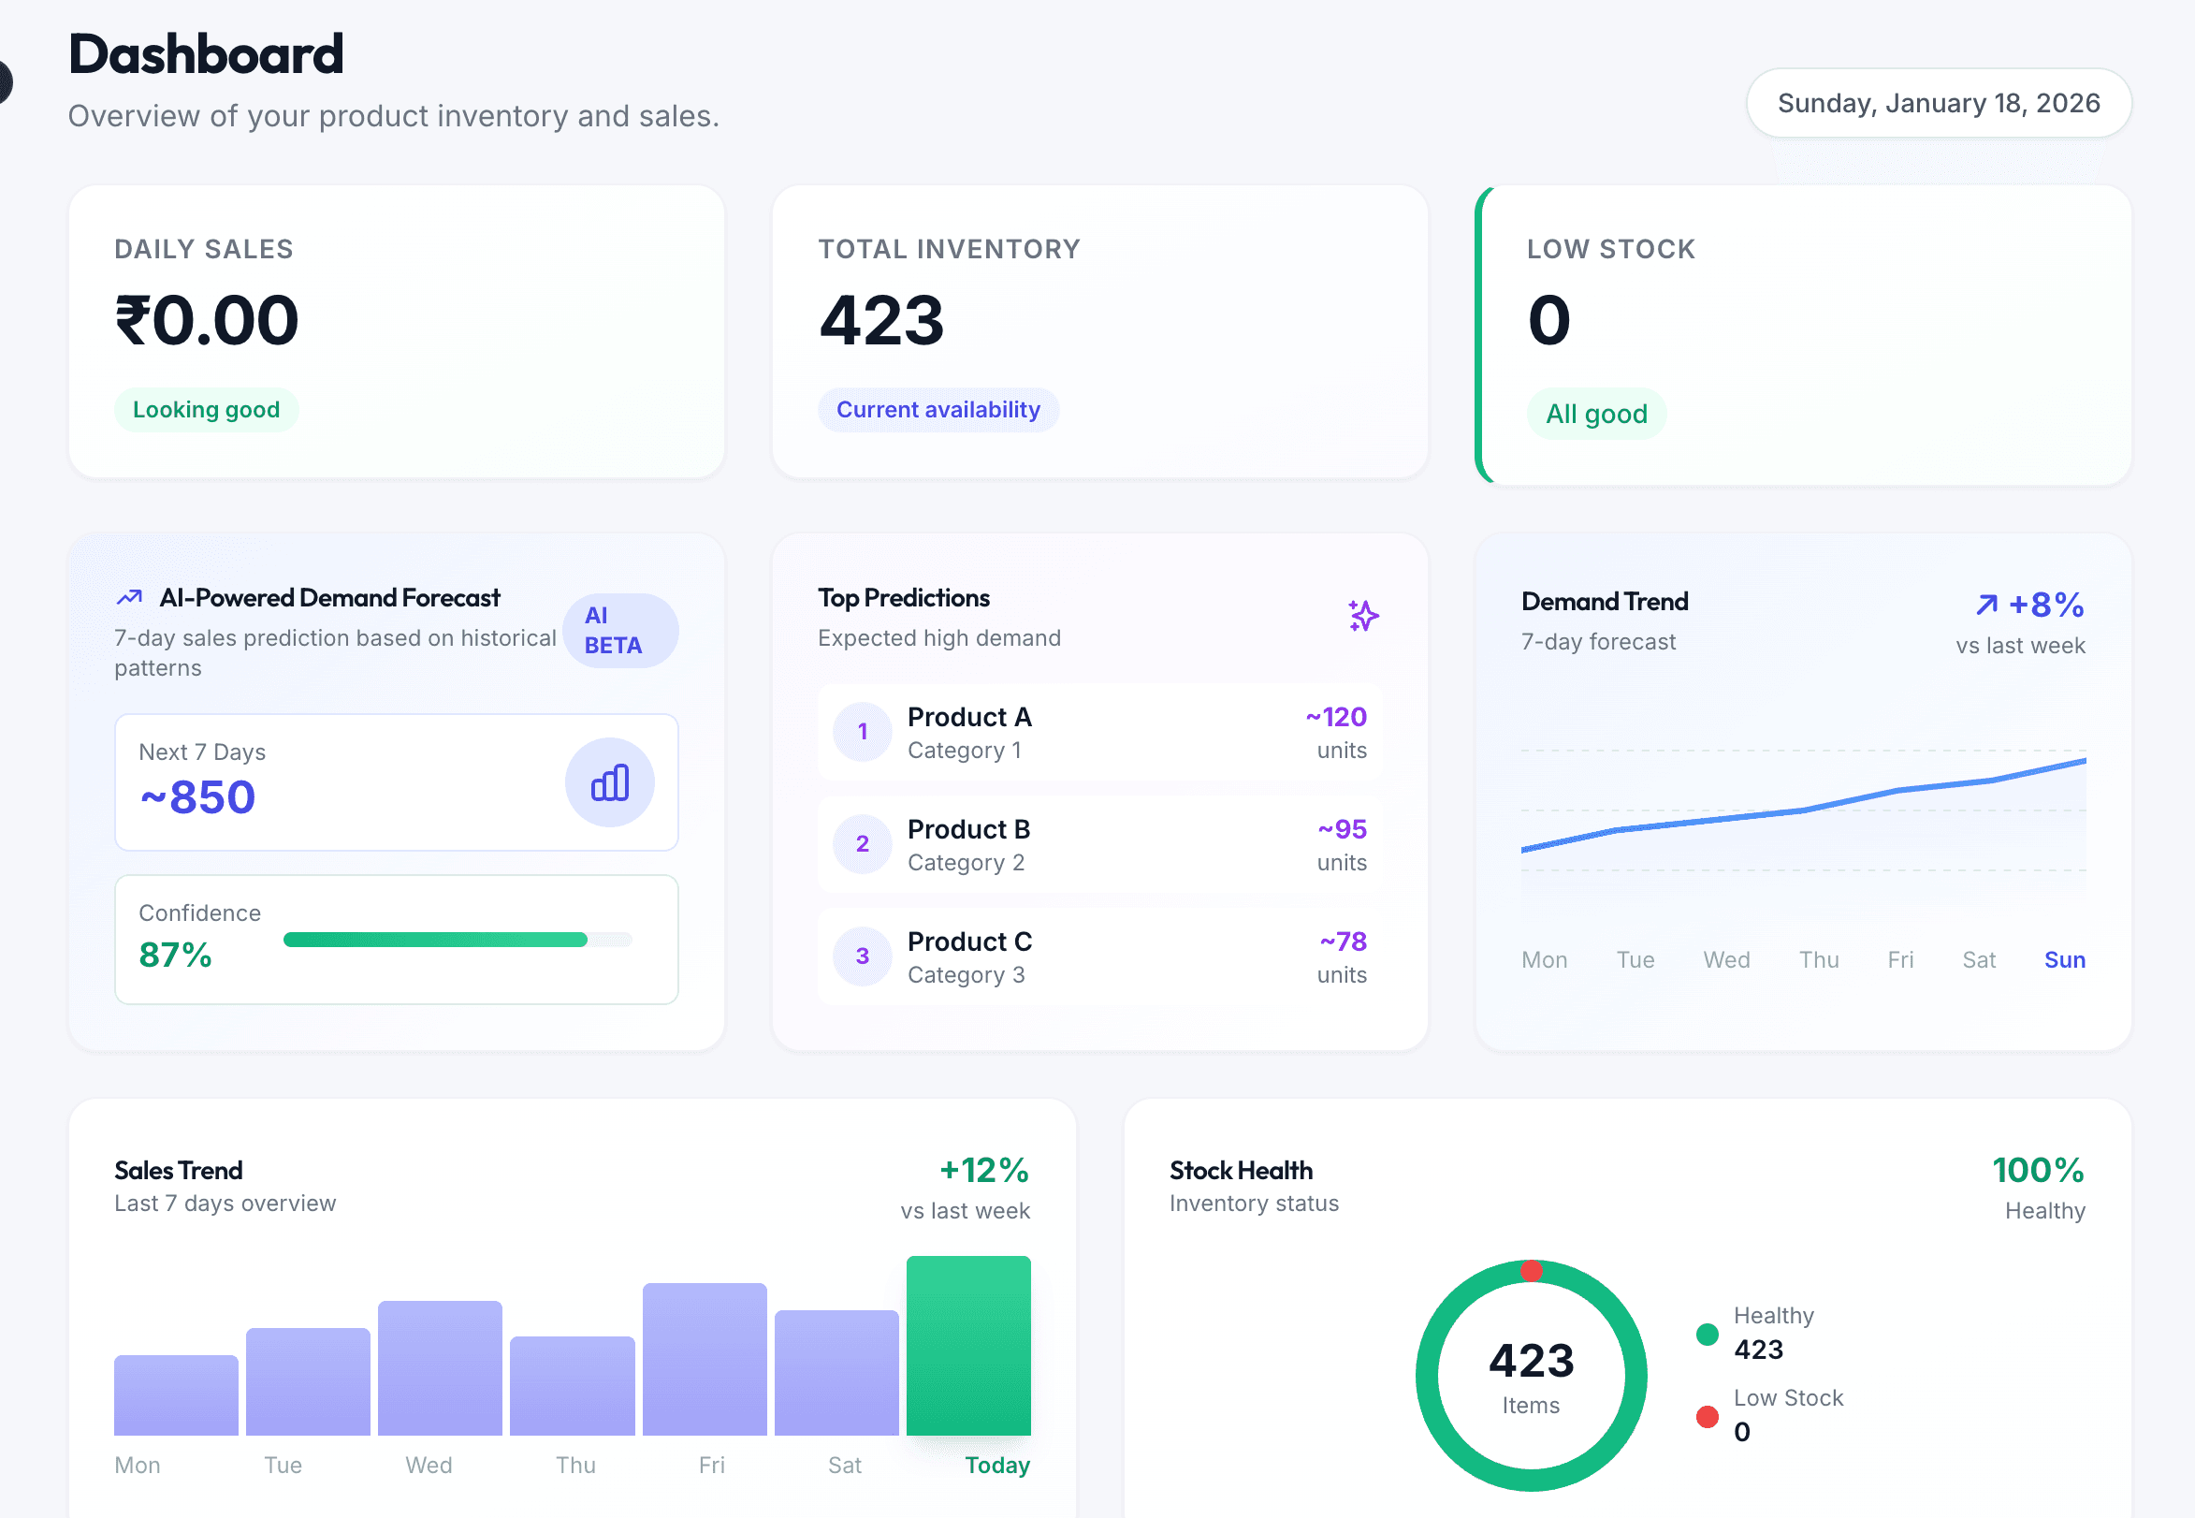Click the 87% Confidence progress bar
Screen dimensions: 2195x1518
434,939
